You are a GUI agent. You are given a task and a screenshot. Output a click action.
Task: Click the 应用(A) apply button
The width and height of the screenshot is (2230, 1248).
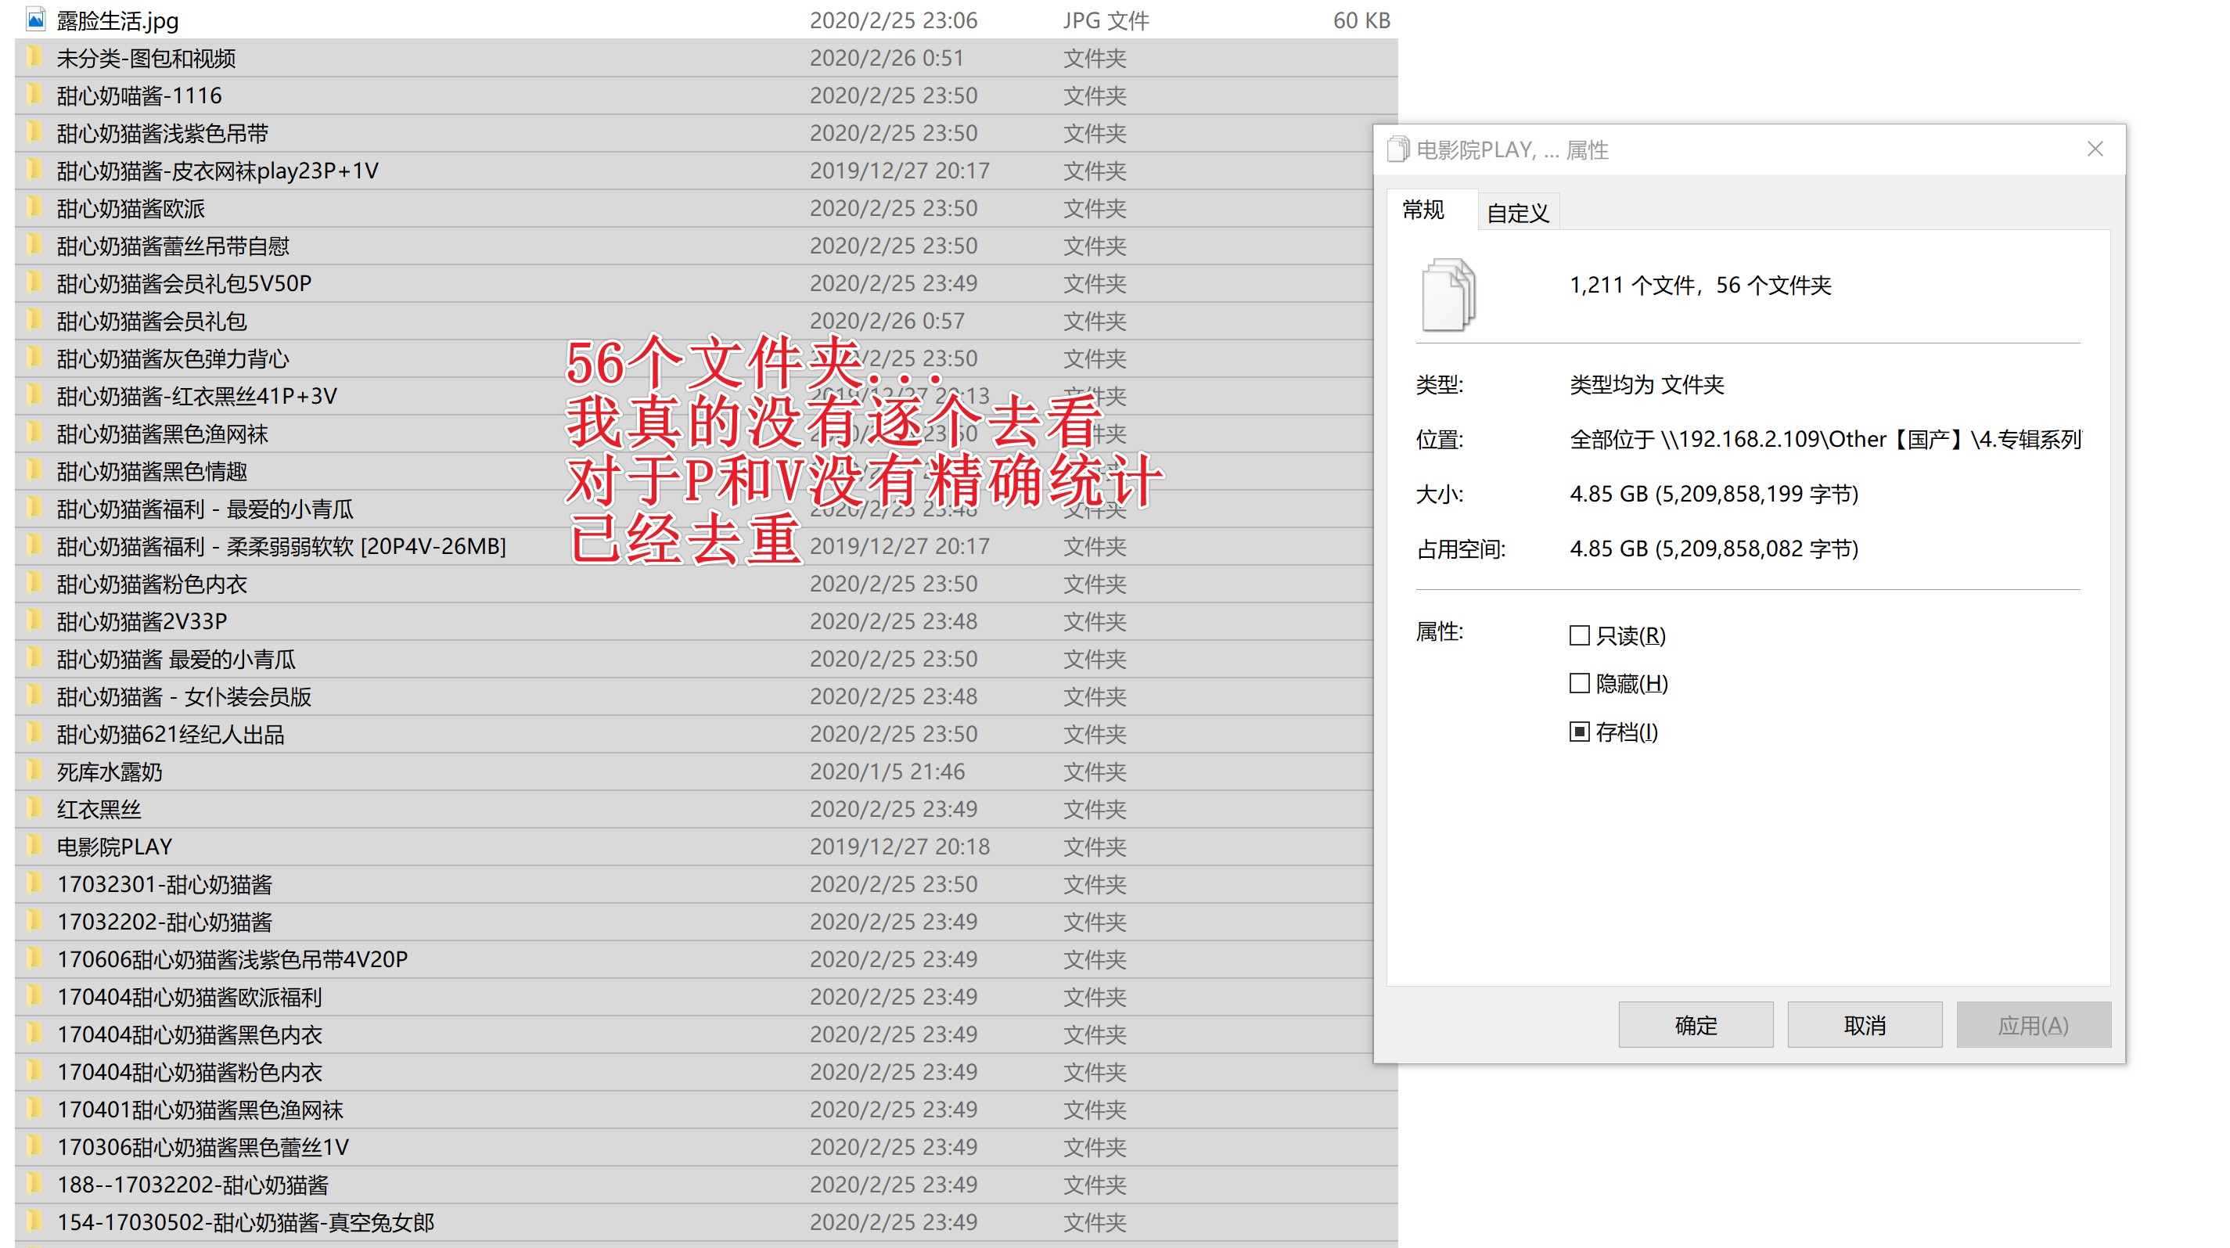tap(2034, 1025)
